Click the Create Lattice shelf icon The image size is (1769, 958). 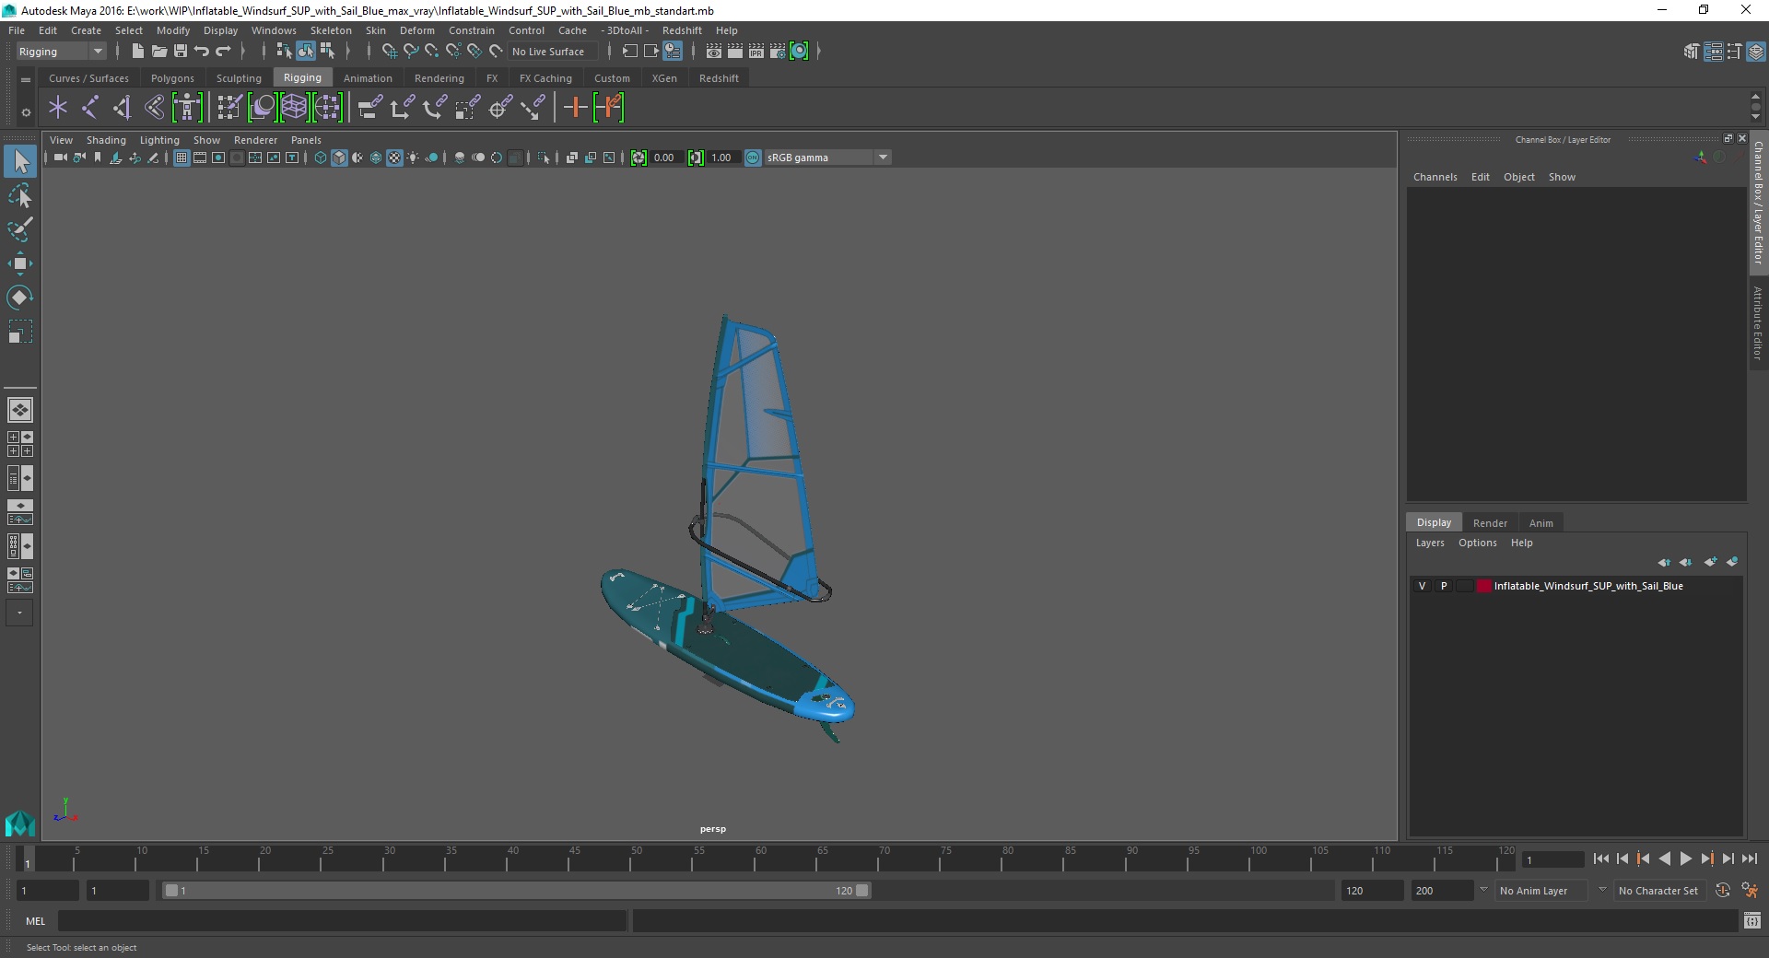(294, 108)
